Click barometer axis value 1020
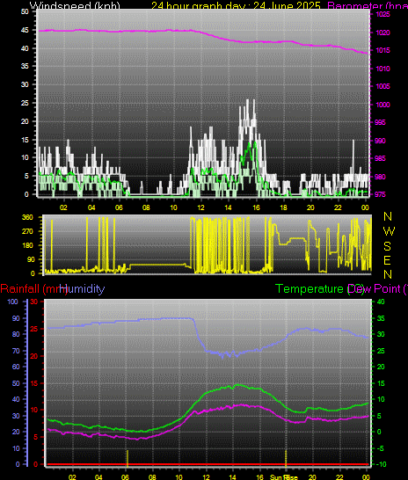 [382, 33]
